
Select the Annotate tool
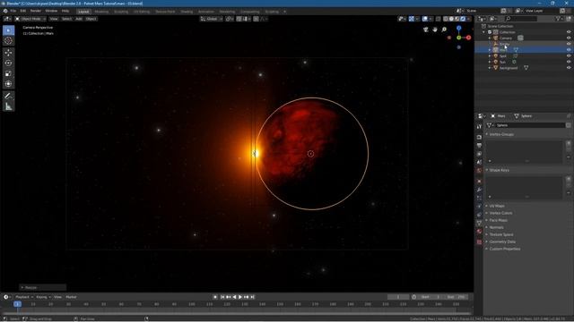pyautogui.click(x=8, y=96)
